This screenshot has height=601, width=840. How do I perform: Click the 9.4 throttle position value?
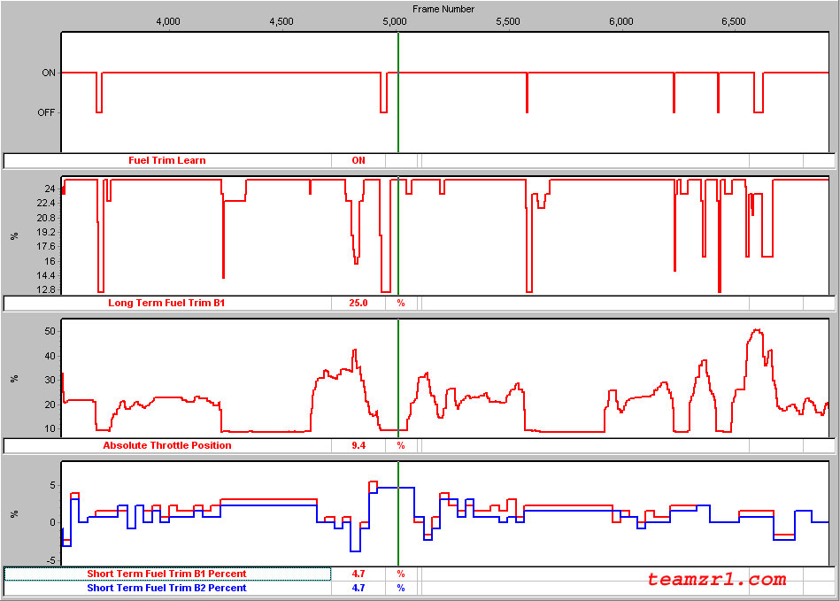tap(358, 445)
